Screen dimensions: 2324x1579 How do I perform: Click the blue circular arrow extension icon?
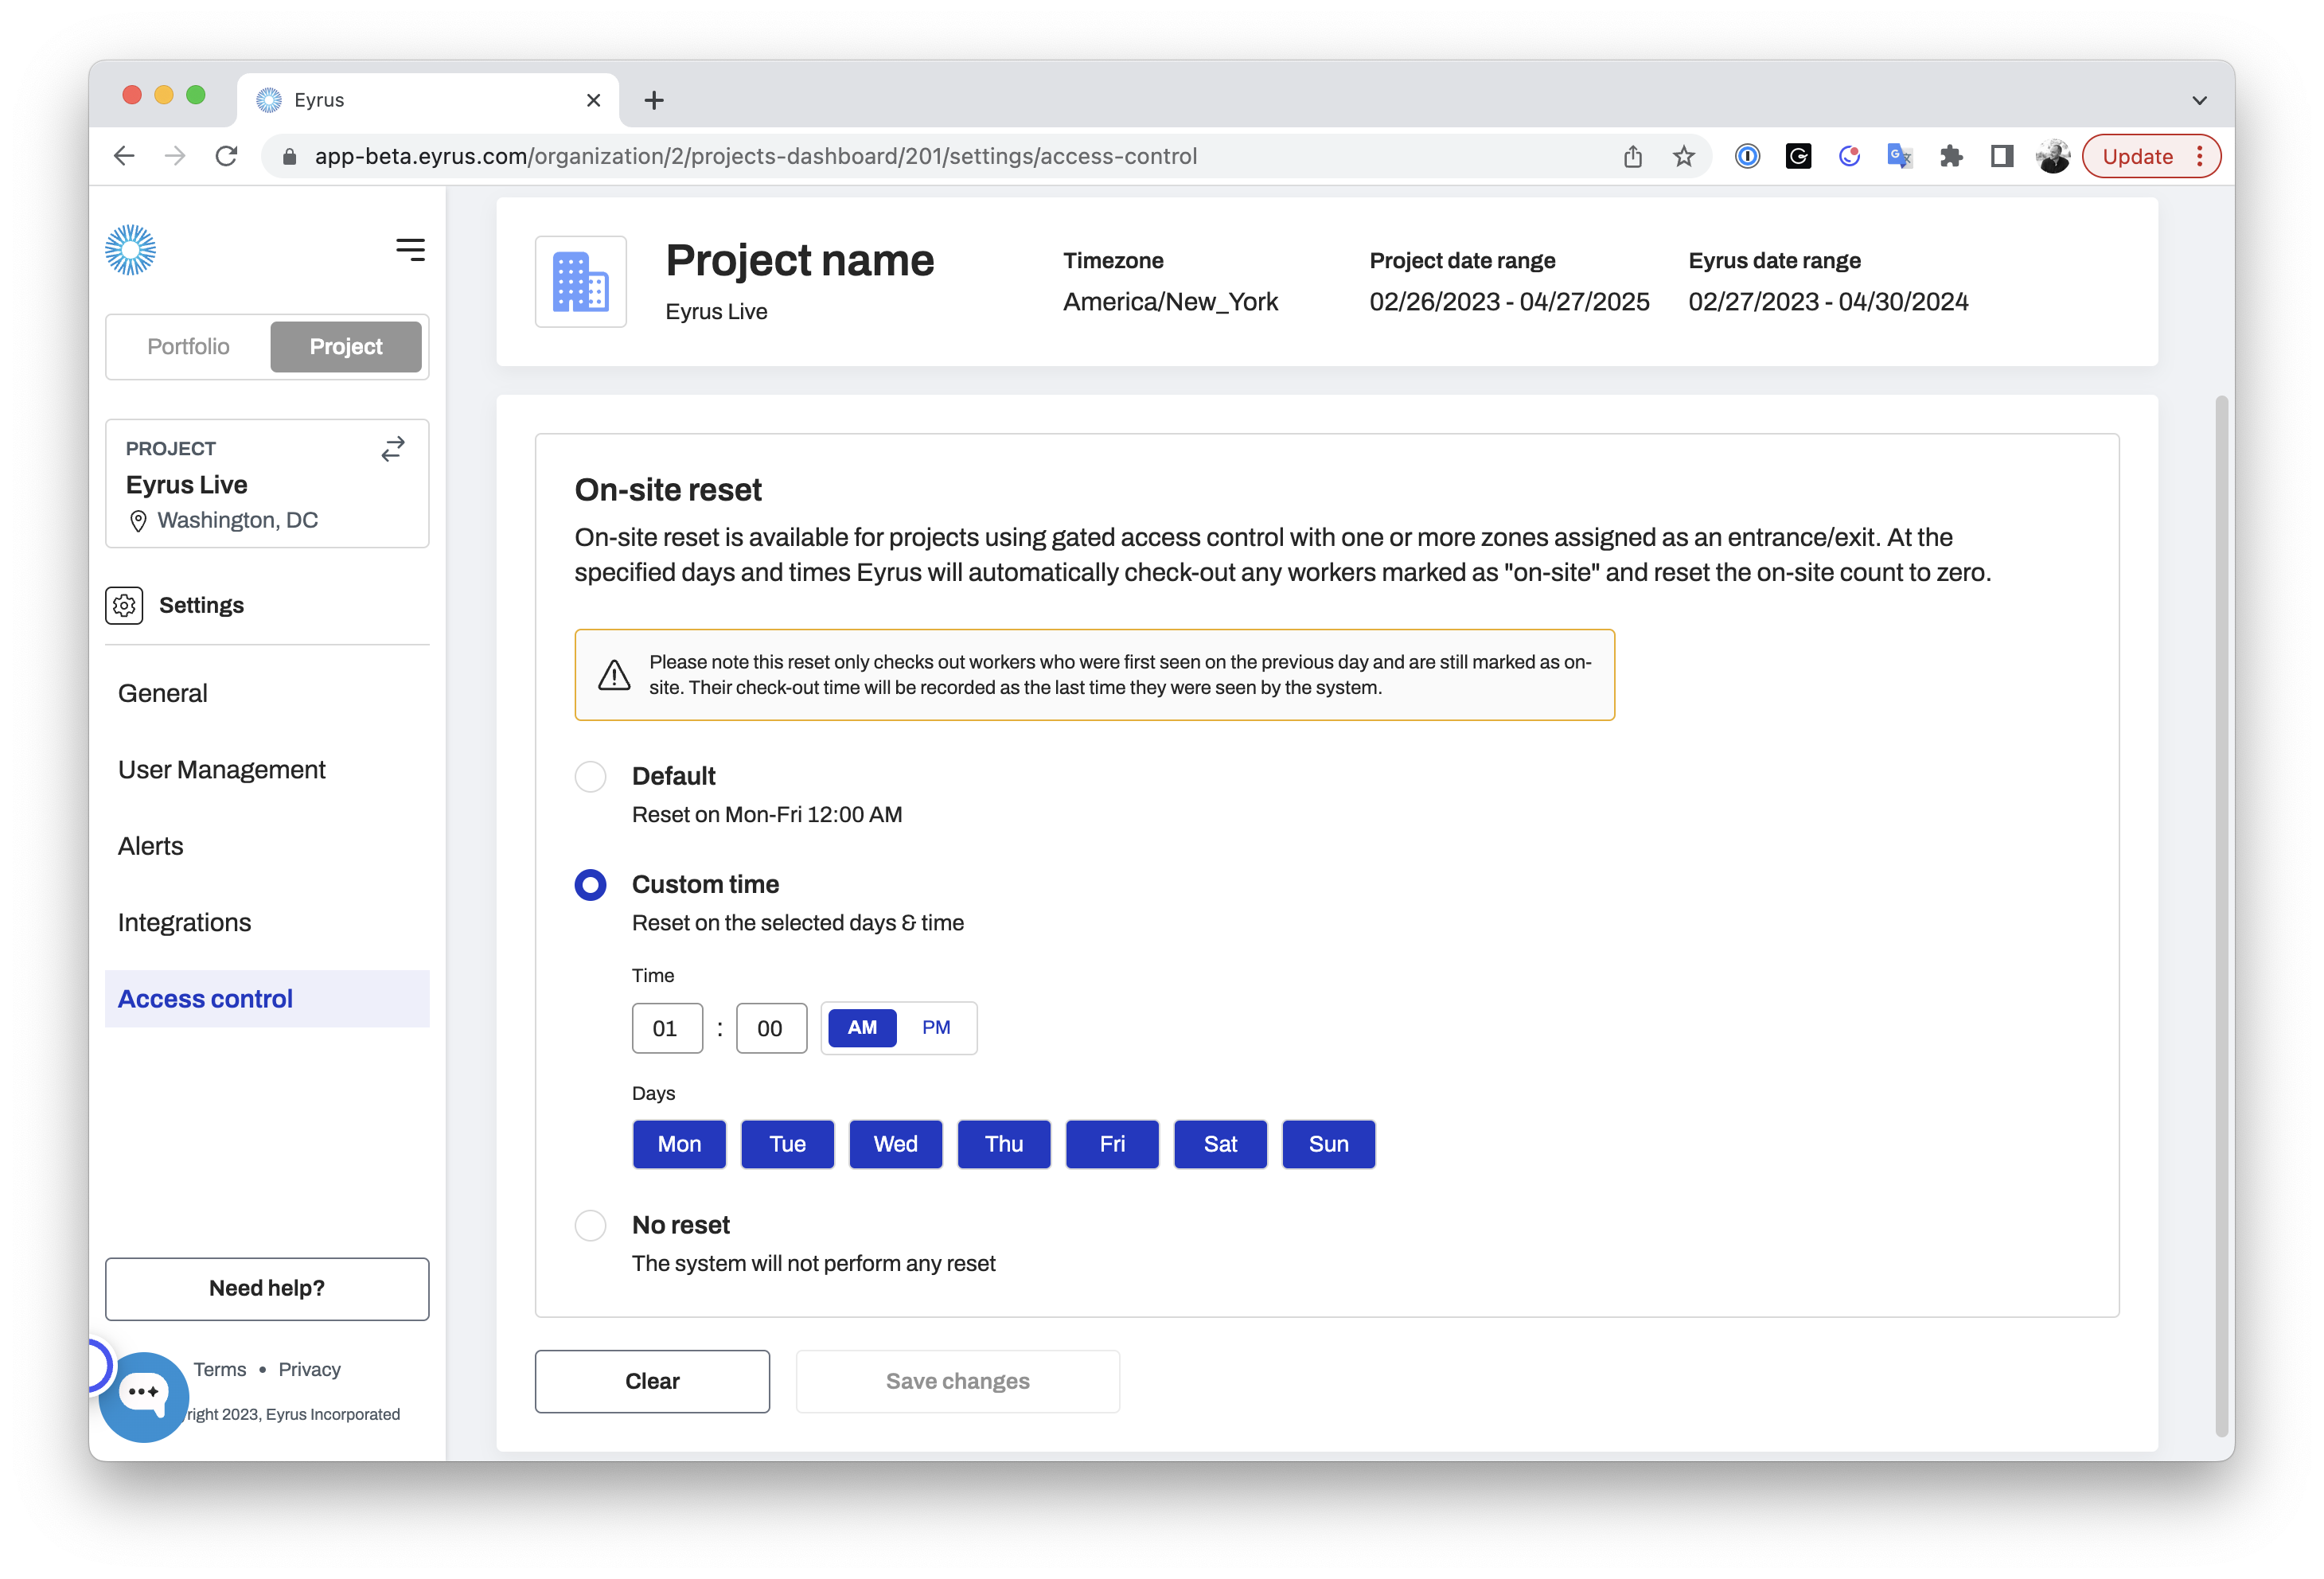click(1849, 156)
